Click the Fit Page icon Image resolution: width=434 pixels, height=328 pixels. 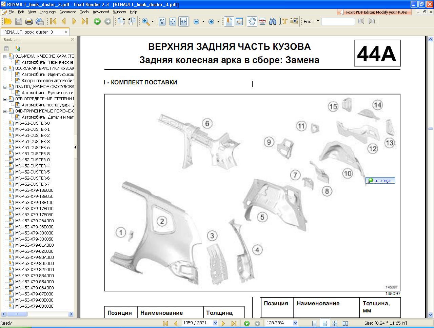173,21
